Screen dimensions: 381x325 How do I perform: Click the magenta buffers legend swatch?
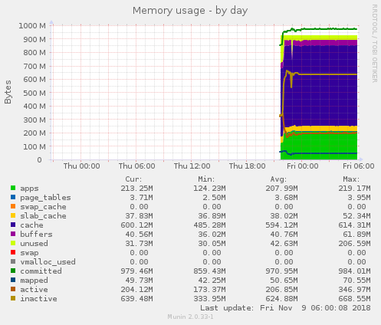(x=13, y=234)
